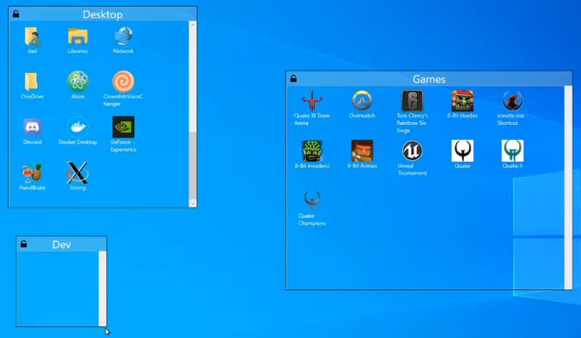Select the 8-Bit Hordes icon
The width and height of the screenshot is (581, 338).
[462, 100]
